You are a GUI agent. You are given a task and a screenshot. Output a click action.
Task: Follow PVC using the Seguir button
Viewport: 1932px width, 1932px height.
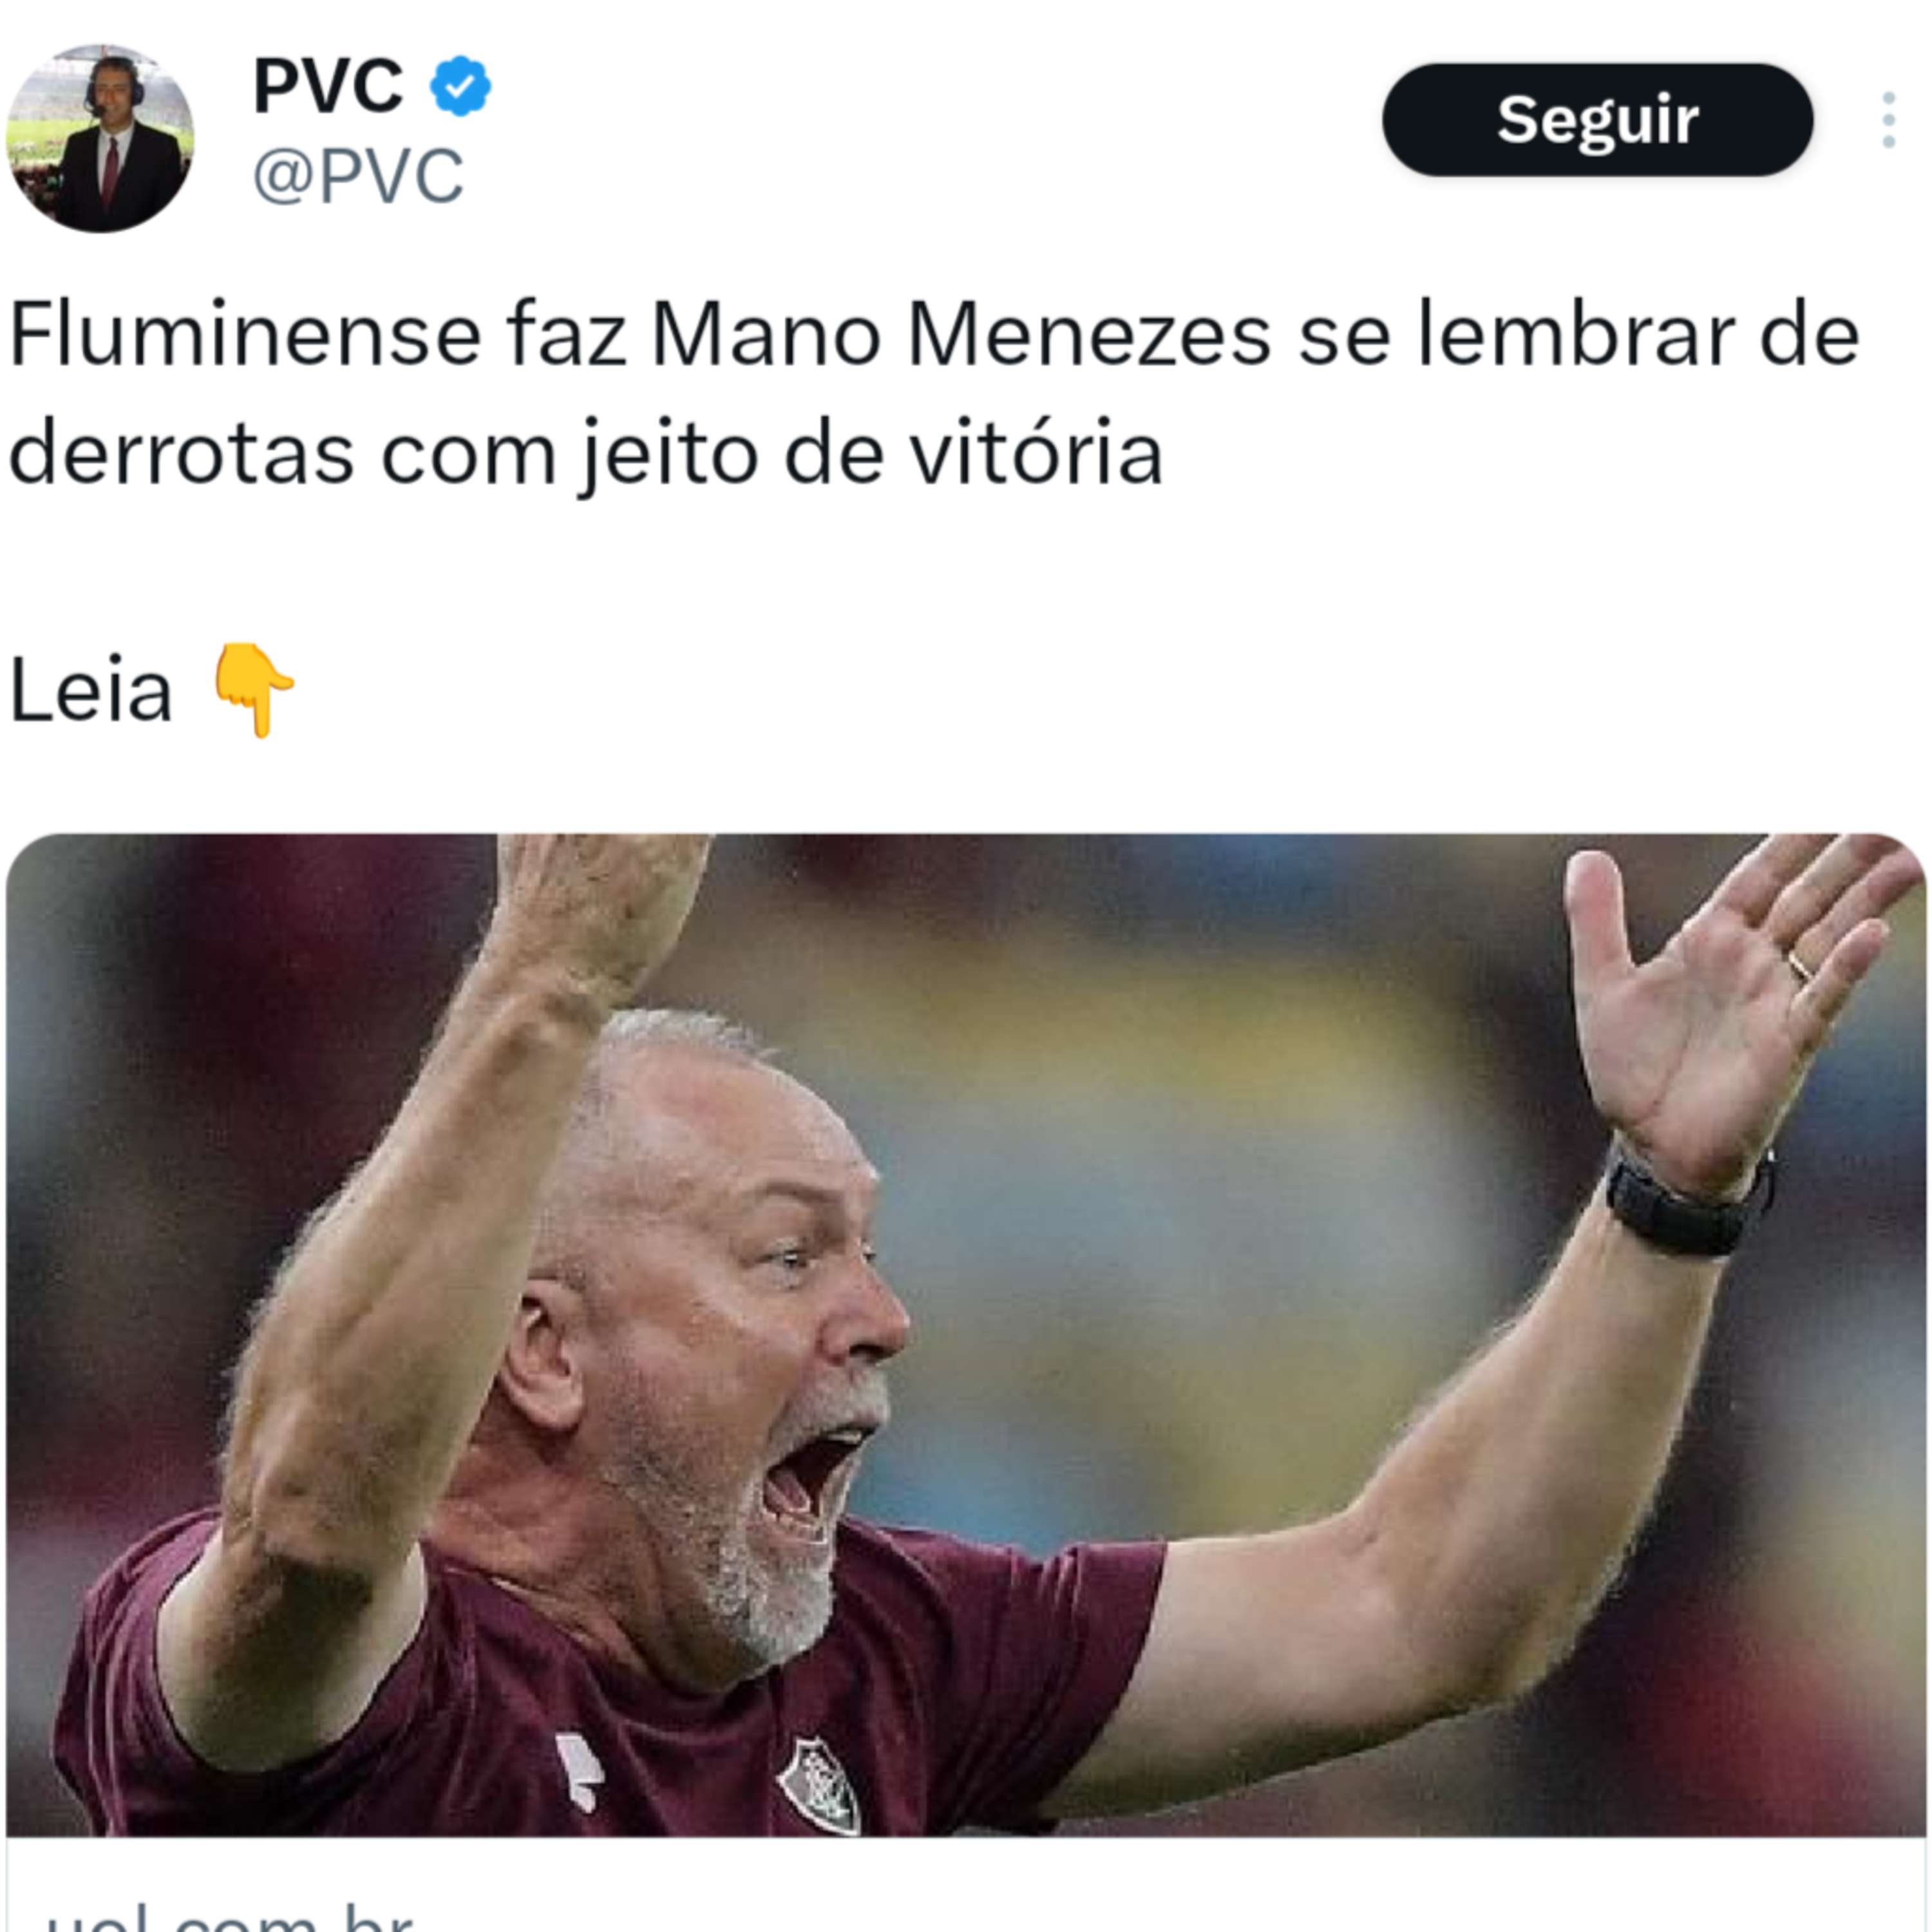1597,120
